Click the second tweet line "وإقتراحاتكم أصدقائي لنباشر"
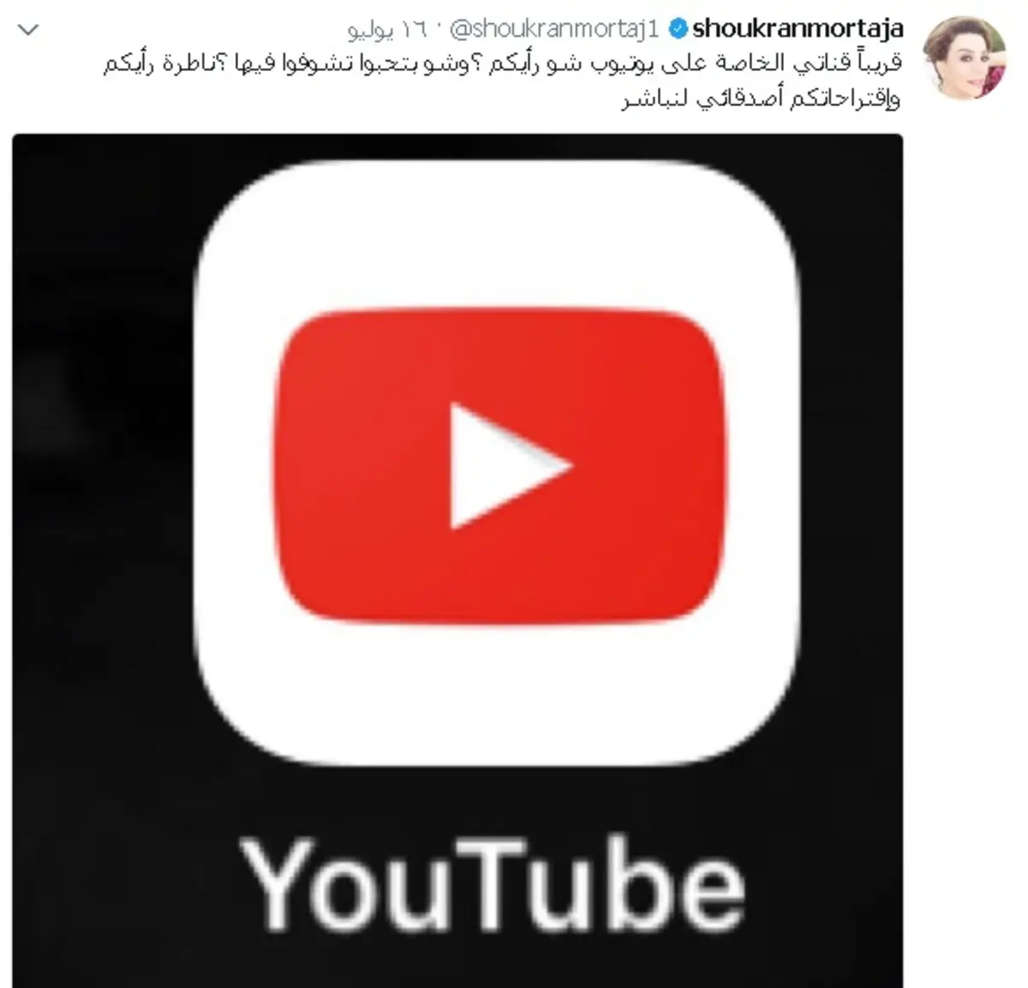 point(761,99)
